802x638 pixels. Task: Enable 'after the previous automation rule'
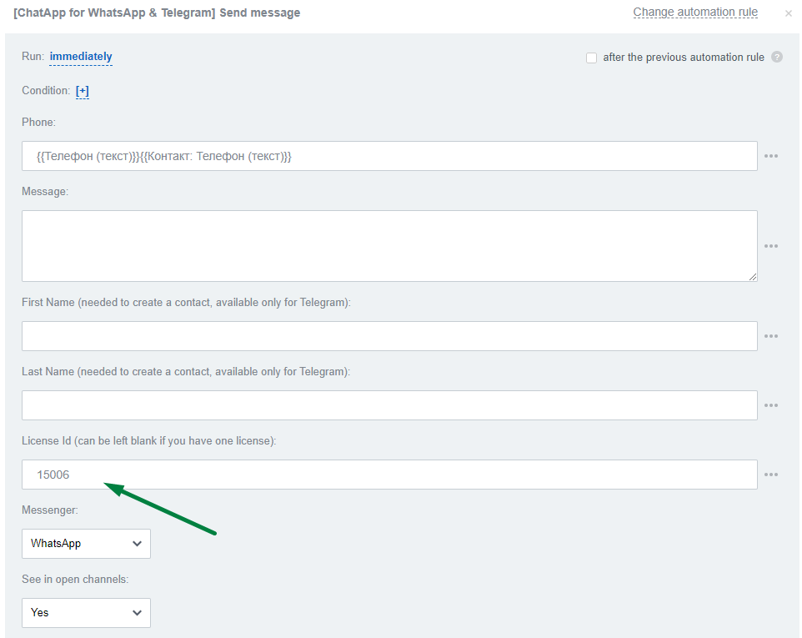[592, 58]
